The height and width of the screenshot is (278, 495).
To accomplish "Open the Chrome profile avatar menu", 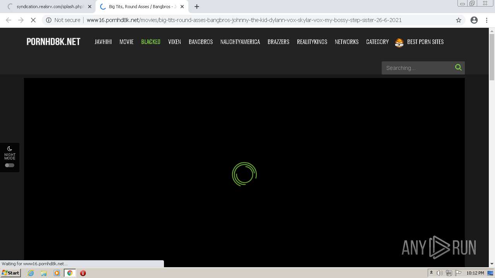I will click(x=474, y=20).
